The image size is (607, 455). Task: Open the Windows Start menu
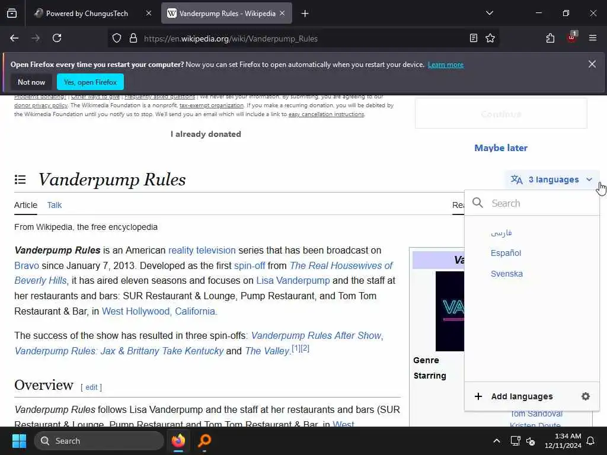point(19,441)
